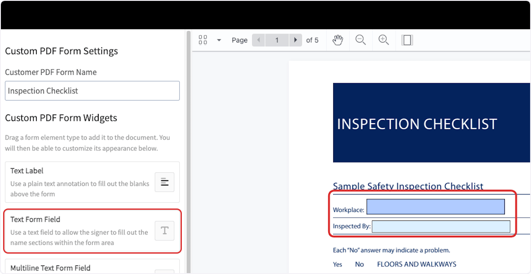The image size is (531, 274).
Task: Click the Text Form Field widget card
Action: pyautogui.click(x=92, y=231)
